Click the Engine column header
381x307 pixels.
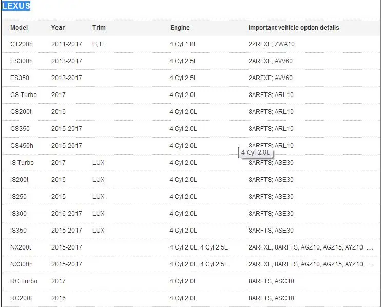pos(180,28)
